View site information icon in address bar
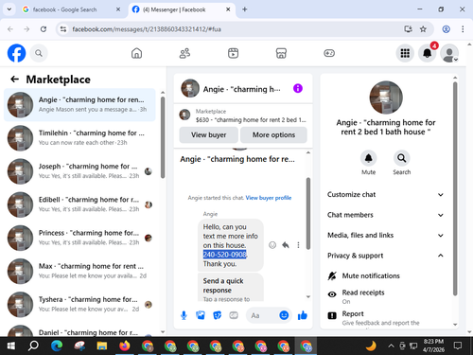 click(63, 29)
